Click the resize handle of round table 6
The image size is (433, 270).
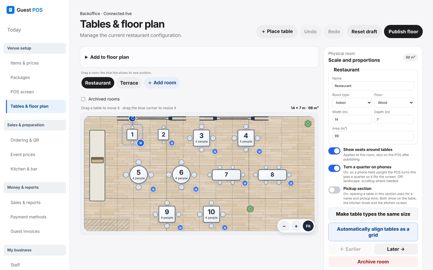196,189
